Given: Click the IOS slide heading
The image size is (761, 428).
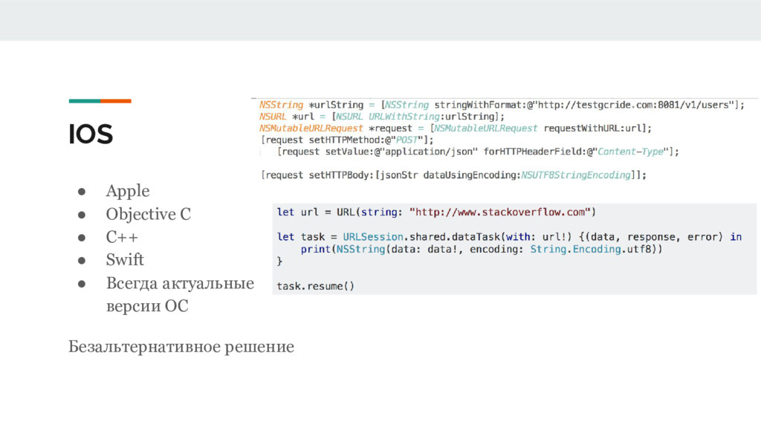Looking at the screenshot, I should 91,134.
